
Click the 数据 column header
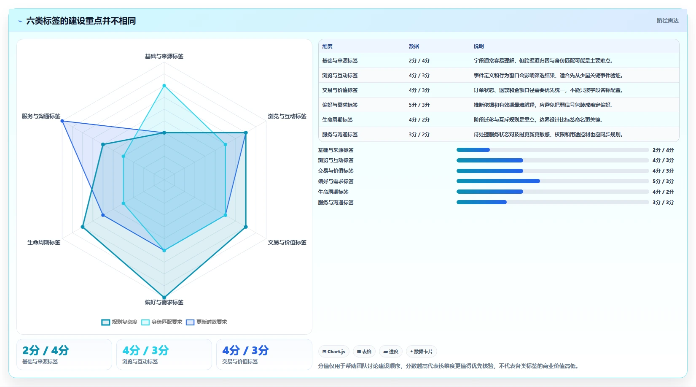[x=414, y=46]
